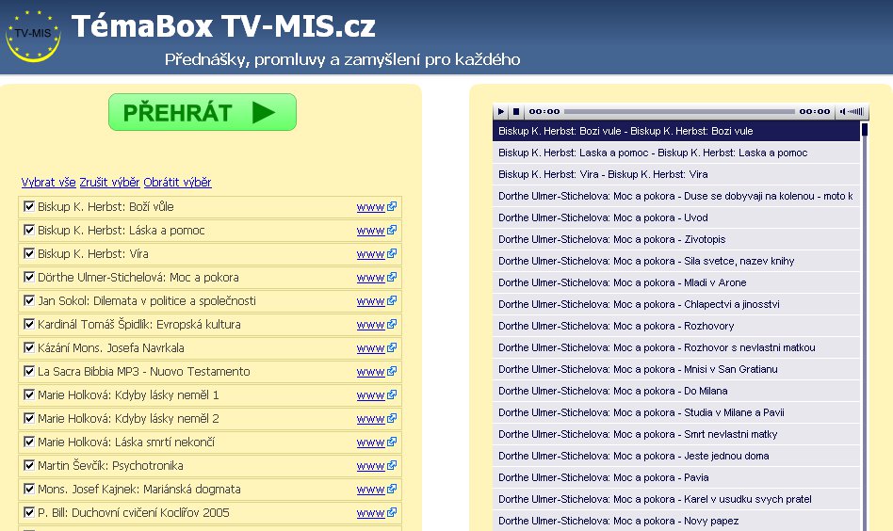Viewport: 893px width, 531px height.
Task: Uncheck Biskup K. Herbst: Boží vůle
Action: [29, 206]
